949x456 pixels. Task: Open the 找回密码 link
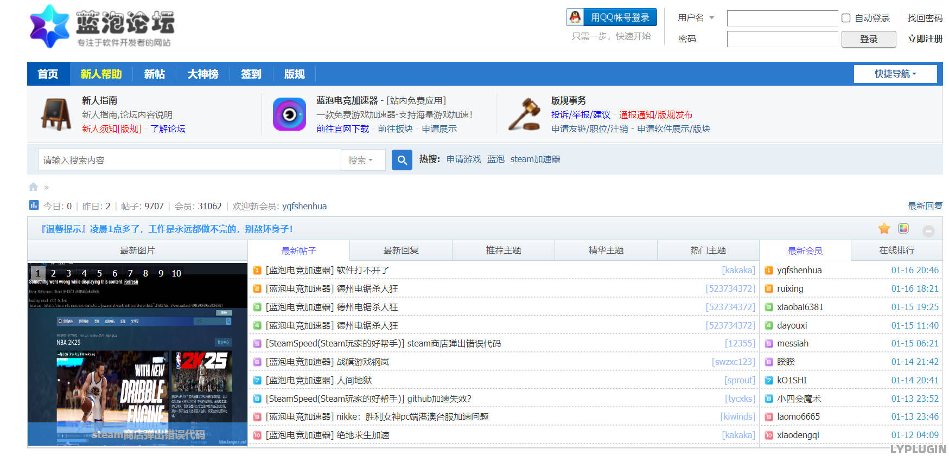point(925,18)
